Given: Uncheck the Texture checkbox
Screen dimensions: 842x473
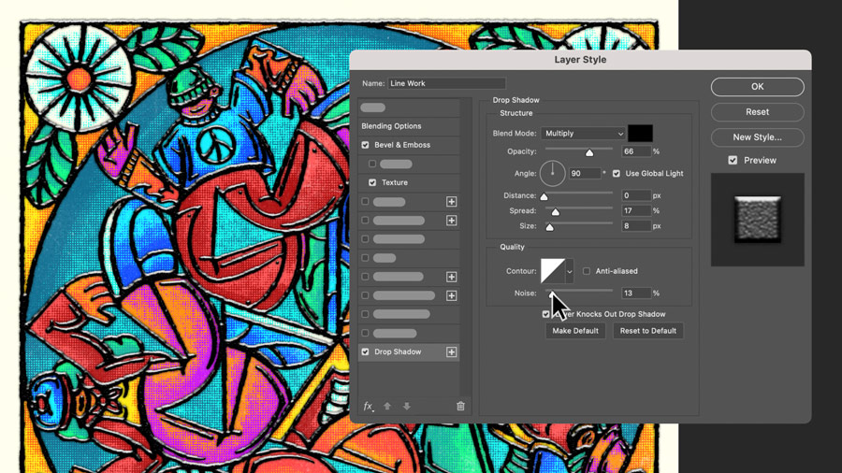Looking at the screenshot, I should point(372,182).
